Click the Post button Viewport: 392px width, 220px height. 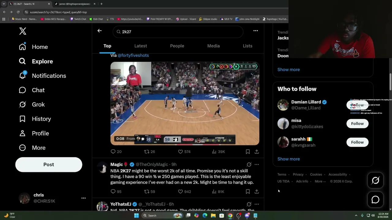click(49, 164)
